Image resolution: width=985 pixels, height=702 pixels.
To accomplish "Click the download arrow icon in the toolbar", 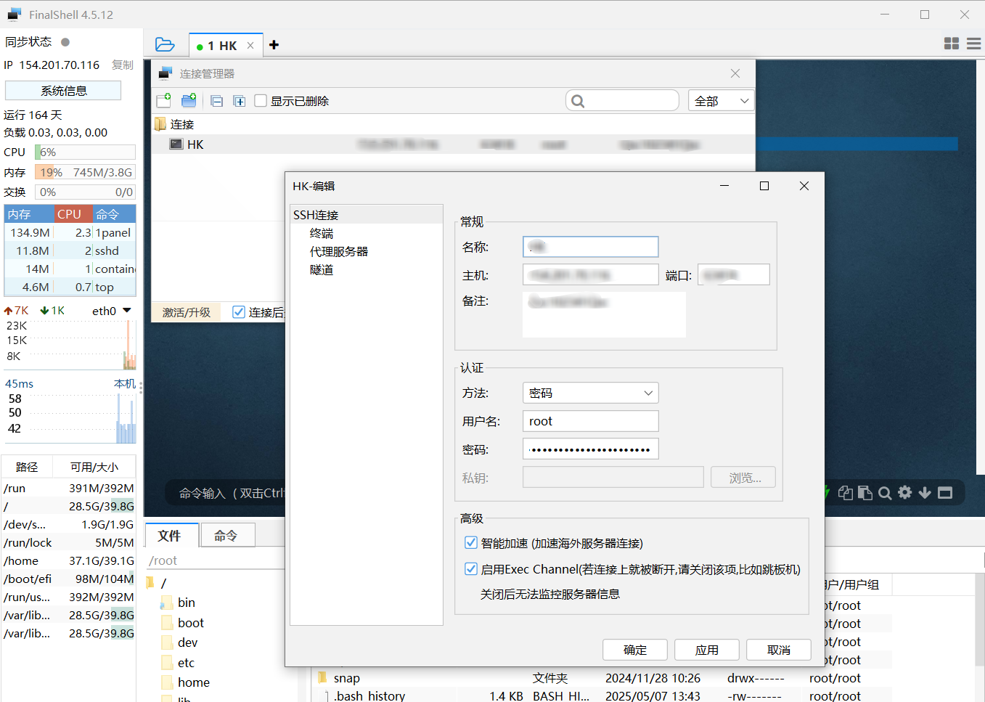I will 924,493.
